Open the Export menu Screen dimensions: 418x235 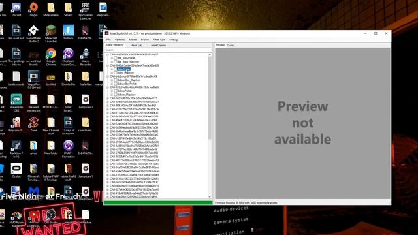(x=145, y=40)
